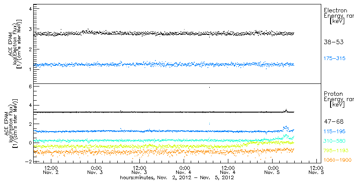354x181 pixels.
Task: Click the 12:00 Nov. 2 time axis label
Action: pos(51,170)
